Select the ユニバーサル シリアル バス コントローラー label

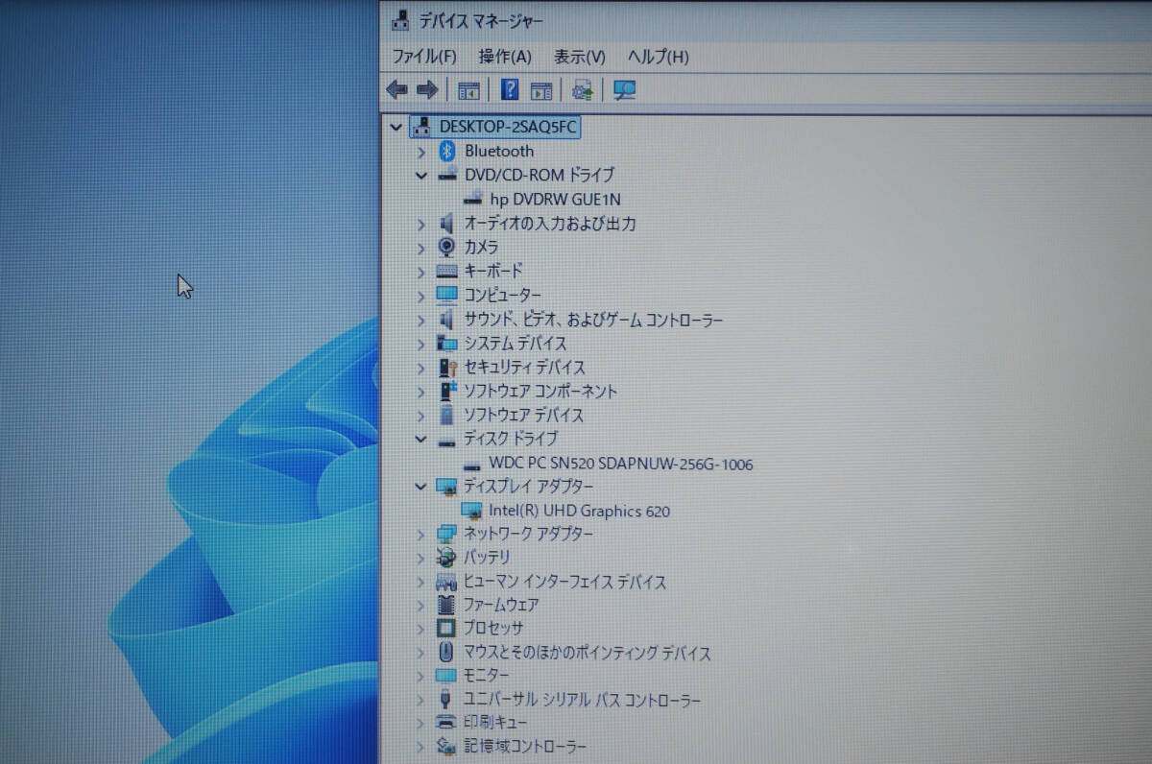tap(583, 700)
